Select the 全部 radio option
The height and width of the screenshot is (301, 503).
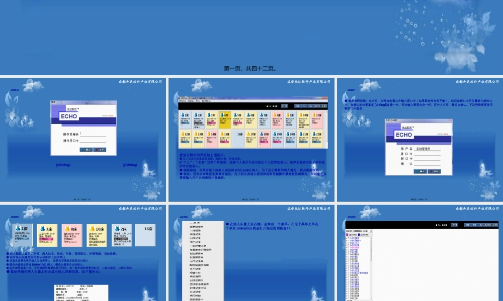tap(275, 106)
